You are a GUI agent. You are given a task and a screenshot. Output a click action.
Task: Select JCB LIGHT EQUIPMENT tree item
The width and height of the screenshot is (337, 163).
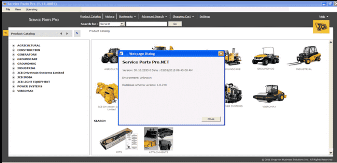33,82
